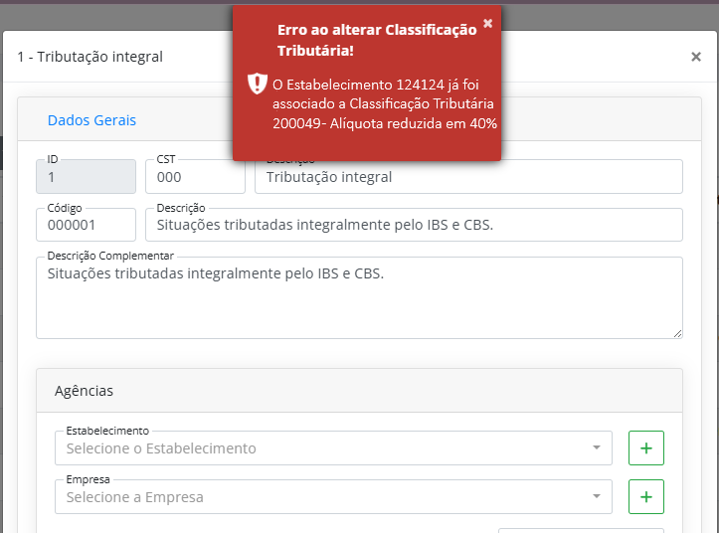This screenshot has width=719, height=535.
Task: Edit the Descrição field about IBS e CBS
Action: pyautogui.click(x=414, y=225)
